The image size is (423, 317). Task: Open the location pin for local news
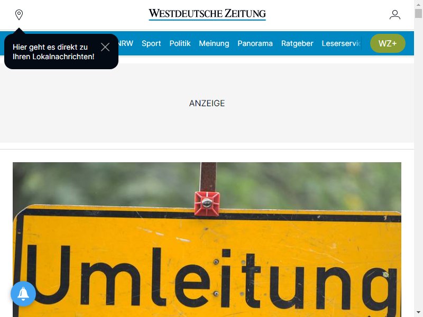19,15
